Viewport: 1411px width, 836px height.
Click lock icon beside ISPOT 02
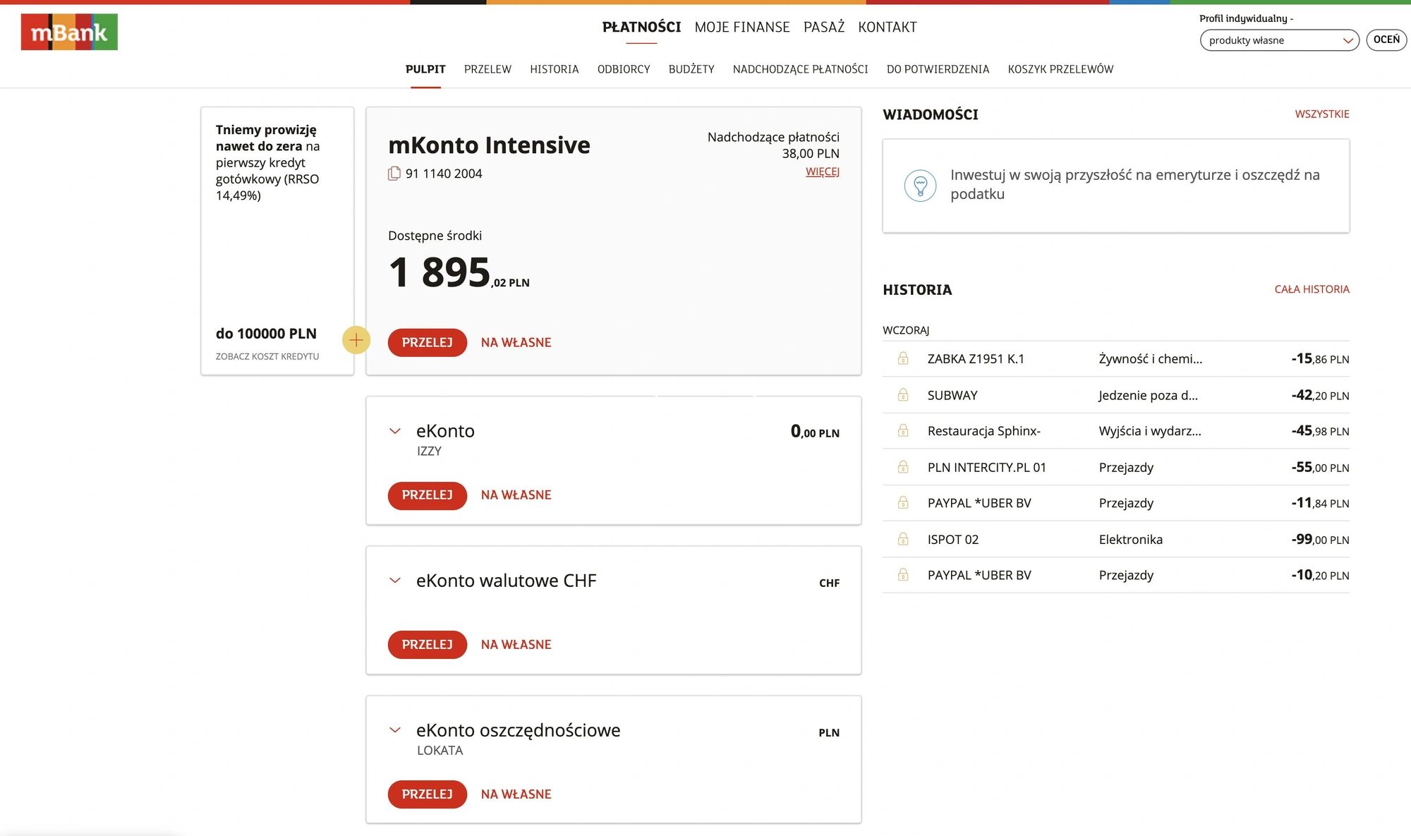[x=903, y=539]
